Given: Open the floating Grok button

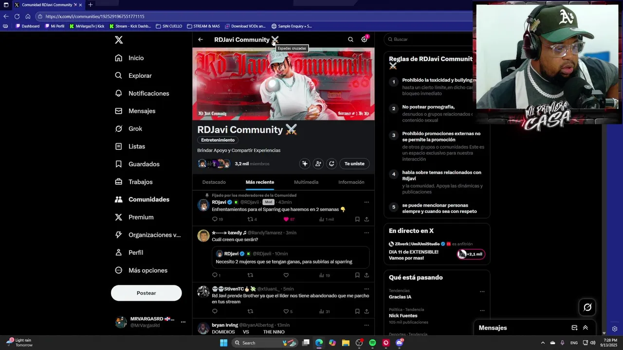Looking at the screenshot, I should 587,307.
